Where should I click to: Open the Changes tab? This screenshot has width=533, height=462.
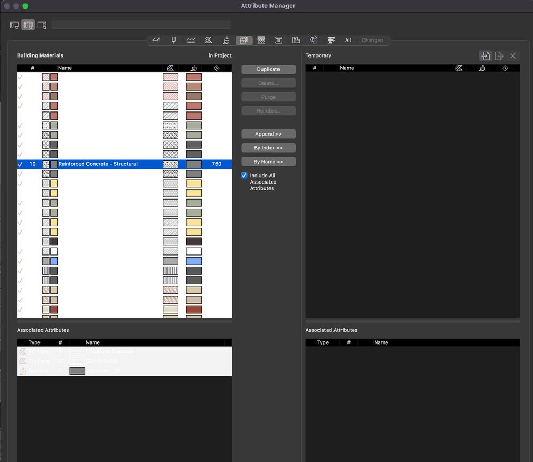click(372, 40)
